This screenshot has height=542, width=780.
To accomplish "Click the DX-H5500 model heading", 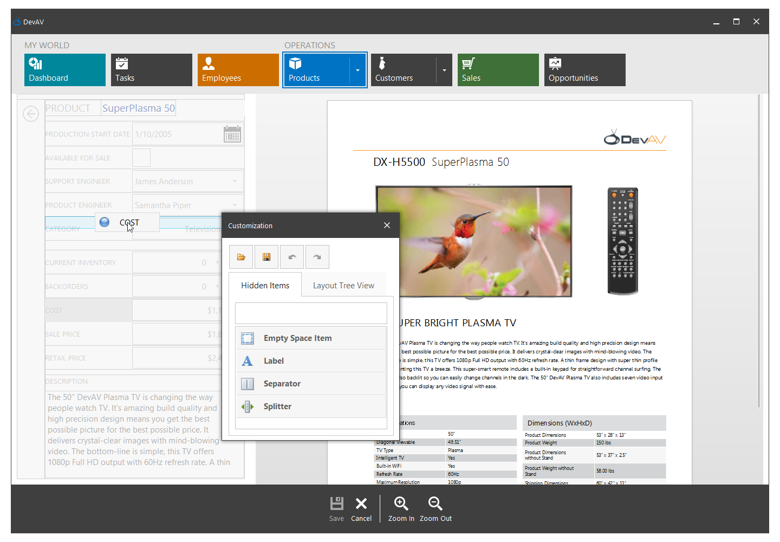I will click(399, 162).
